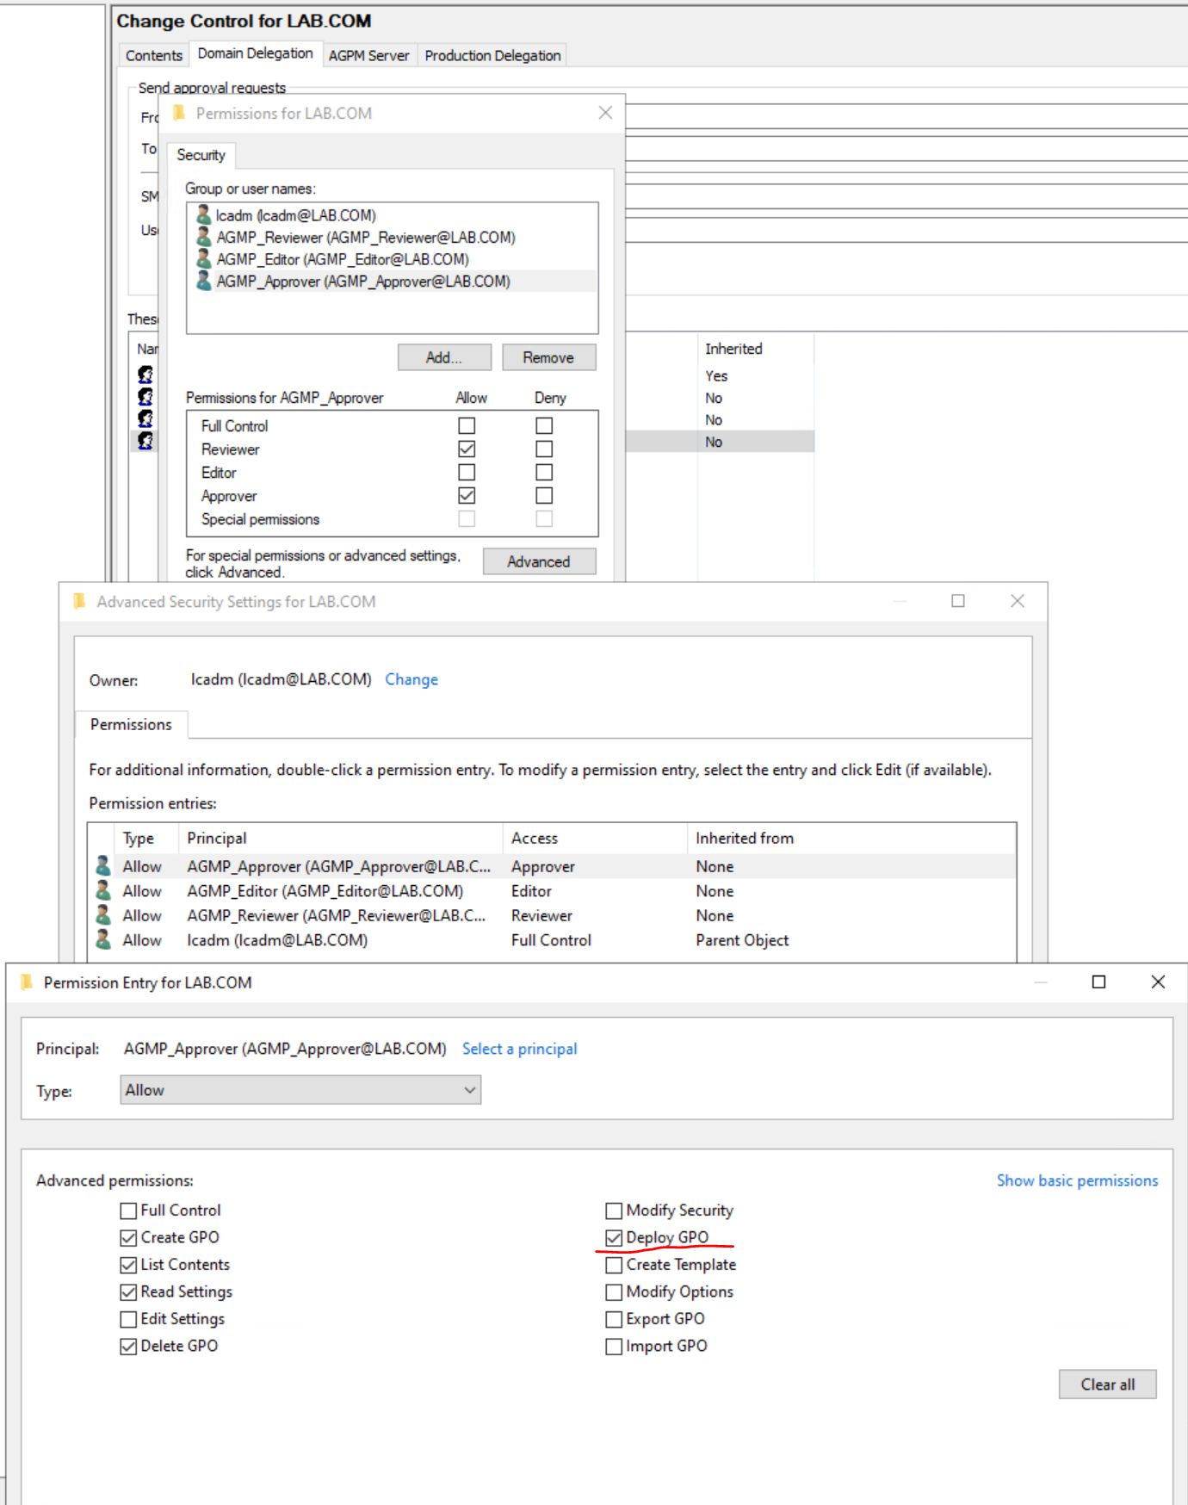Screen dimensions: 1188x1505
Task: Click Select a principal link
Action: click(519, 1049)
